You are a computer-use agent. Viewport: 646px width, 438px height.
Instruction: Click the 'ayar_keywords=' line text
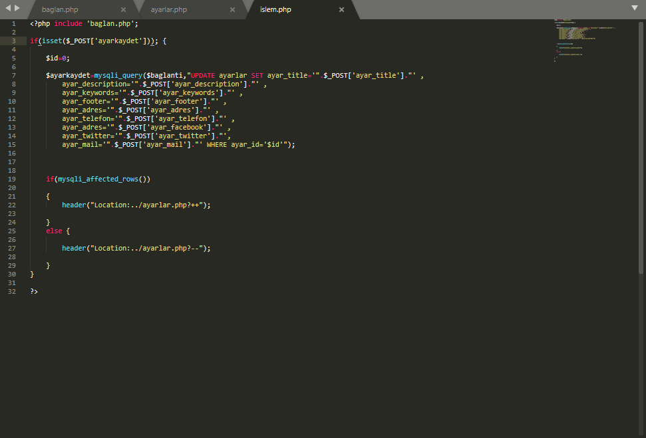click(152, 92)
